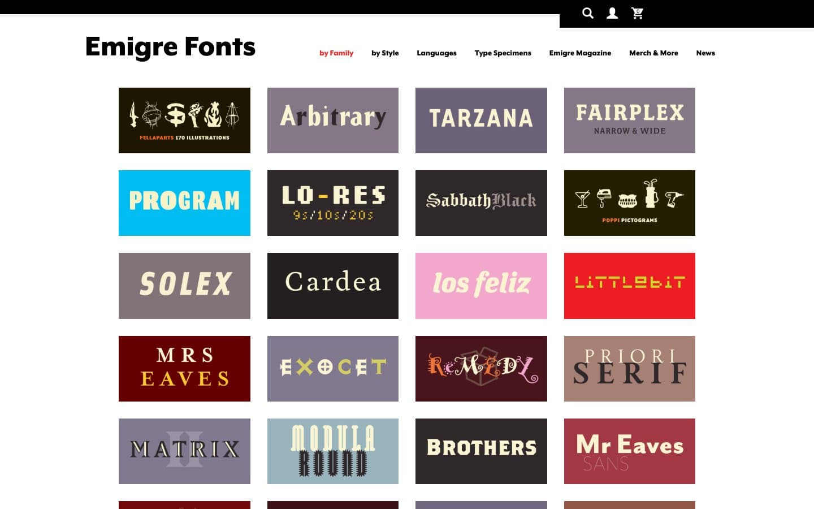Select the Type Specimens menu item
The height and width of the screenshot is (509, 814).
(x=503, y=53)
